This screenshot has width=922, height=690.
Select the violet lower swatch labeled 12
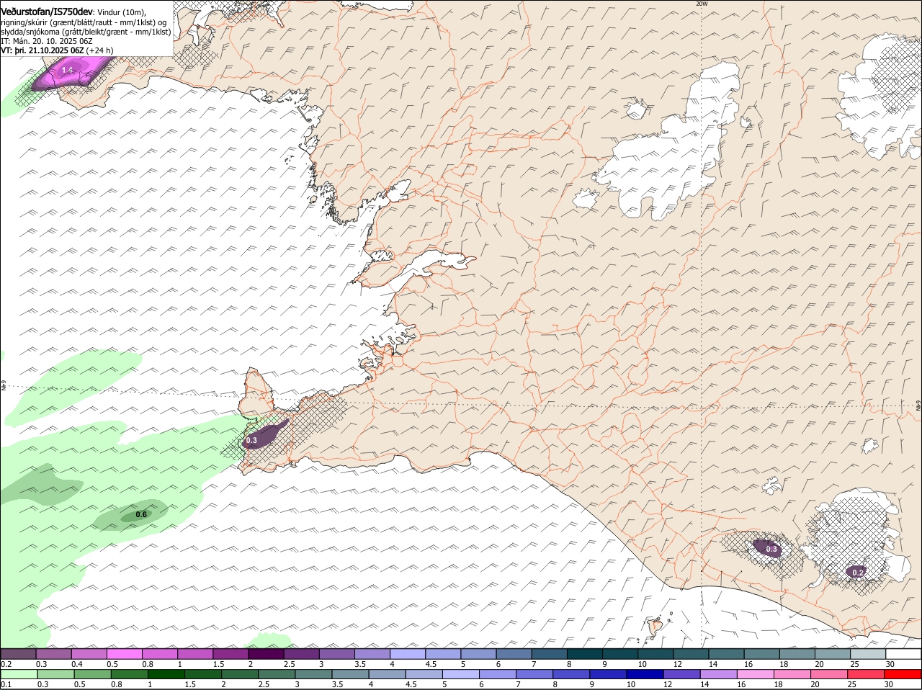683,674
